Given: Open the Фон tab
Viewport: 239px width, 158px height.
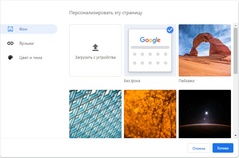Looking at the screenshot, I should point(29,29).
